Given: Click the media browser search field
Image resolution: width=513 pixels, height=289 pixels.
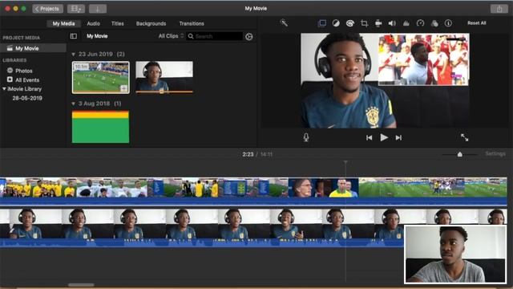Looking at the screenshot, I should point(215,36).
